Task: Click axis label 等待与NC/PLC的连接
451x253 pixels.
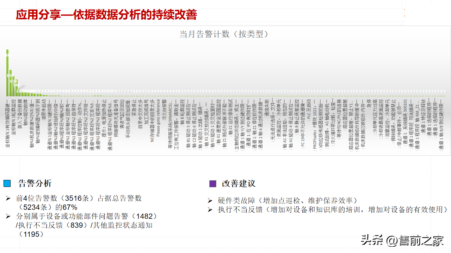Action: coord(339,119)
